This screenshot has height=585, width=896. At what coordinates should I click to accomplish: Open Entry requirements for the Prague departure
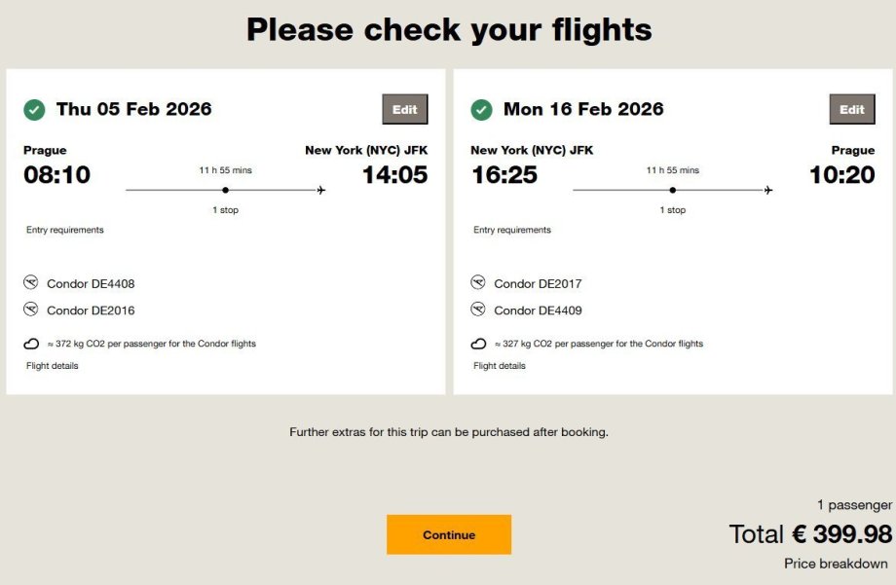65,231
